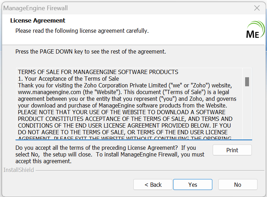Image resolution: width=267 pixels, height=197 pixels.
Task: Click the 'Your Acceptance of the Terms' line
Action: tap(68, 79)
